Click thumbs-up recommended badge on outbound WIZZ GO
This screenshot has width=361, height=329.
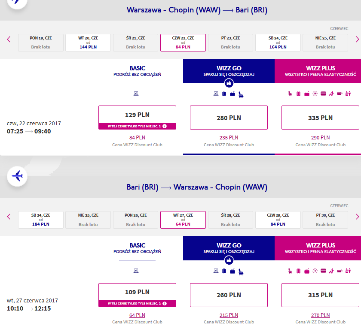(229, 83)
